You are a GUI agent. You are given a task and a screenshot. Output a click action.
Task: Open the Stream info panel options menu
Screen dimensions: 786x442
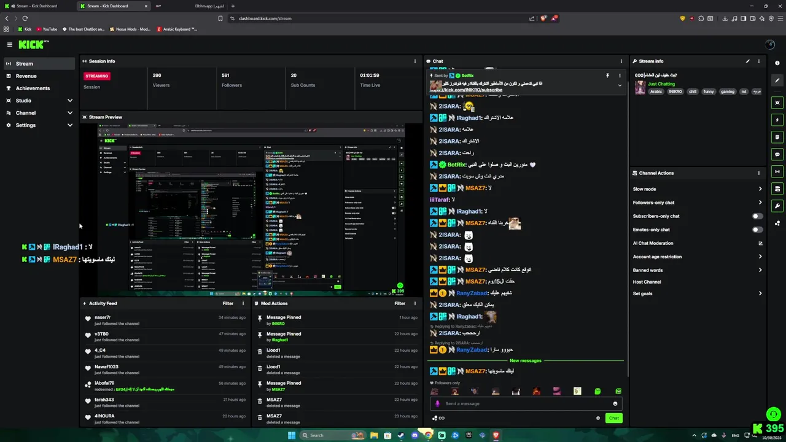point(758,61)
